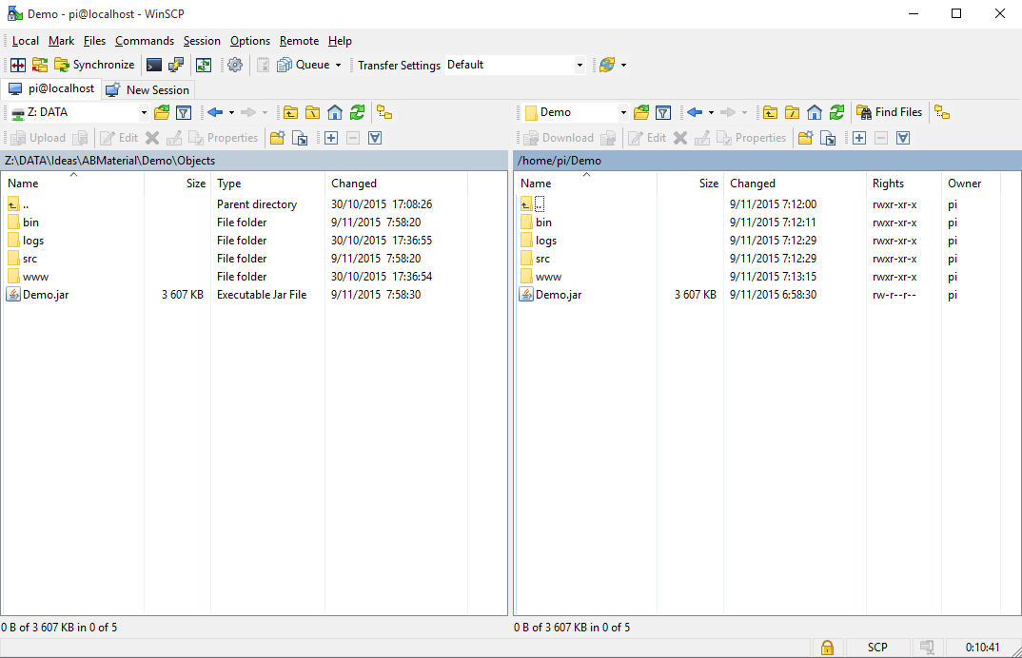Screen dimensions: 1022x658
Task: Refresh the remote panel
Action: [836, 113]
